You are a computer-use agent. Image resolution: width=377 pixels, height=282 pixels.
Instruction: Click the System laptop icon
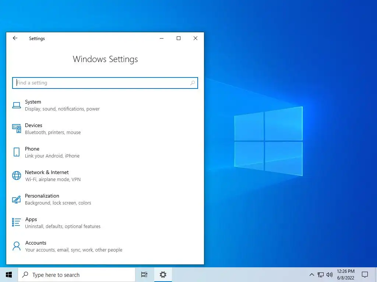tap(16, 105)
